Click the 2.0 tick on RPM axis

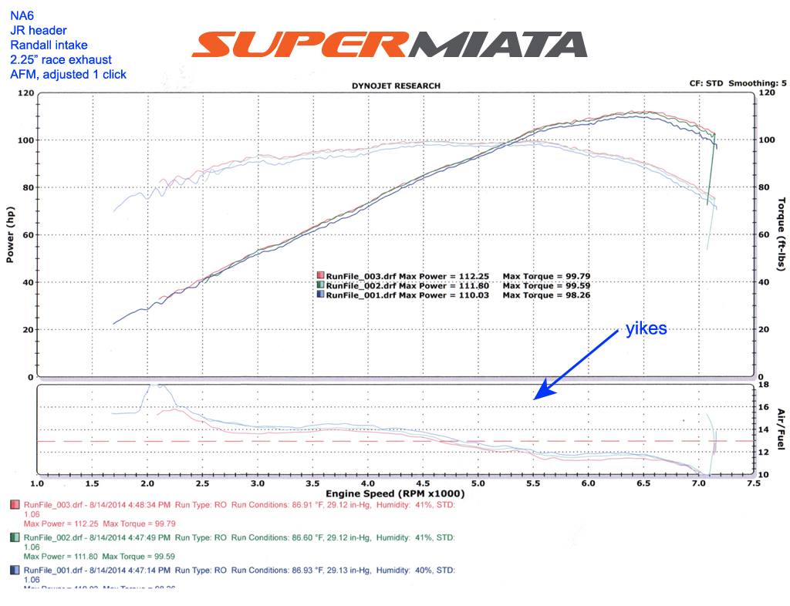point(147,483)
